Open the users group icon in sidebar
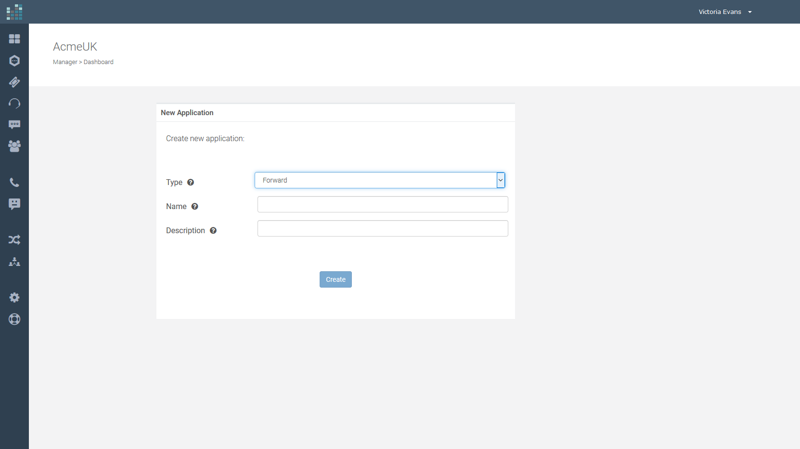The height and width of the screenshot is (449, 800). click(14, 146)
